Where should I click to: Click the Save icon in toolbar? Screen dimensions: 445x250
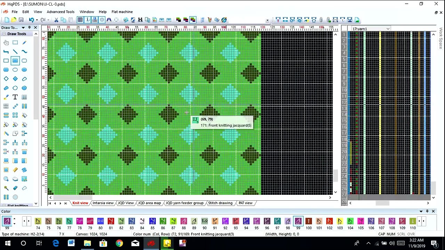pyautogui.click(x=21, y=20)
